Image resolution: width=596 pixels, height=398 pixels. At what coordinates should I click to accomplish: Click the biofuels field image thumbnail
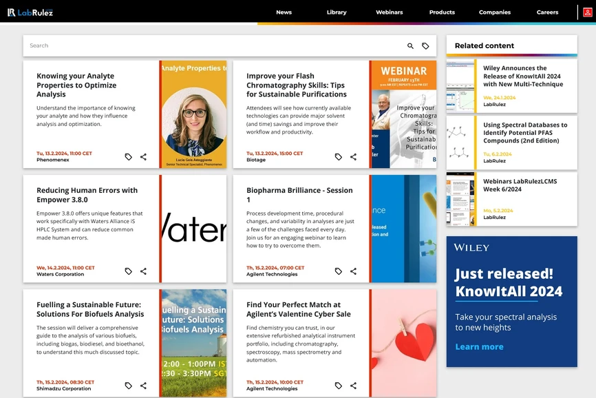[x=194, y=344]
